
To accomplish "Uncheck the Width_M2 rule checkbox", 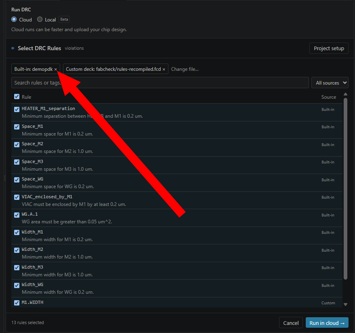I will tap(17, 250).
